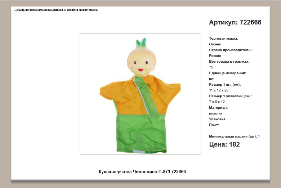
Task: Click 'Минимальная партия (шт): 1' line
Action: coord(234,136)
